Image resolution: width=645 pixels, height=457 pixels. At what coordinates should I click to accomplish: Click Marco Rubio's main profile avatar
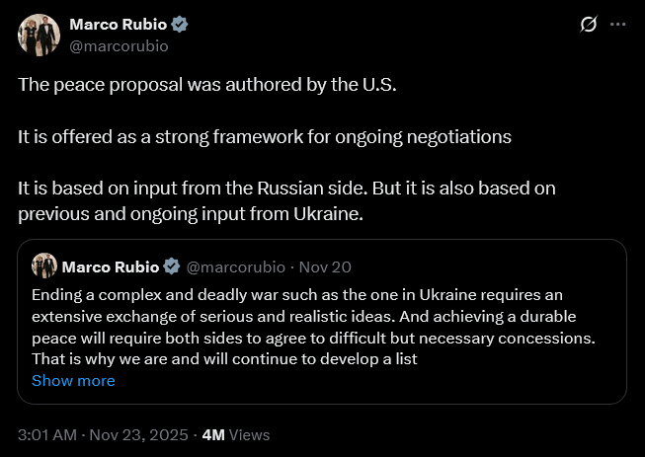pos(38,34)
